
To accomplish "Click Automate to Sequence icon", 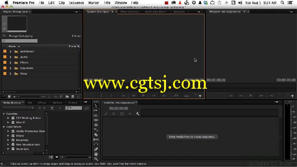I will click(56, 96).
